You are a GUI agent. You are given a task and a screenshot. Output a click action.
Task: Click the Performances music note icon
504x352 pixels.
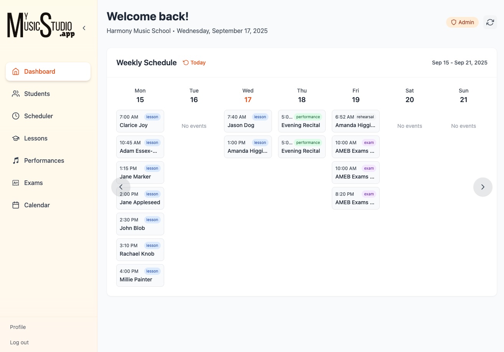[x=16, y=160]
